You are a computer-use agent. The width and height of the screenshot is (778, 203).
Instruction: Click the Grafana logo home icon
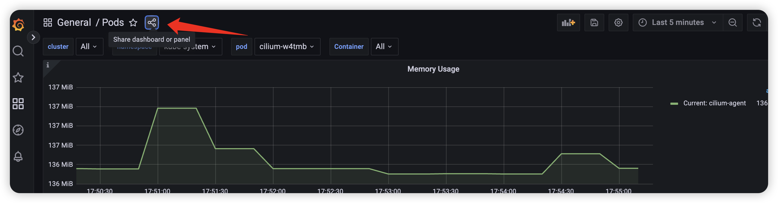click(x=18, y=24)
